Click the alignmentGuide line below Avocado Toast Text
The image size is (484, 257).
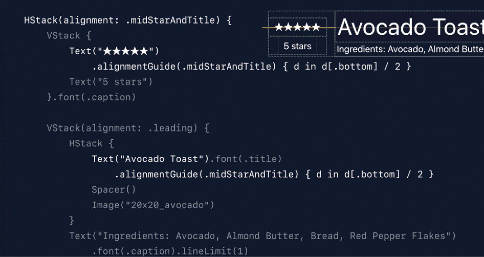274,174
